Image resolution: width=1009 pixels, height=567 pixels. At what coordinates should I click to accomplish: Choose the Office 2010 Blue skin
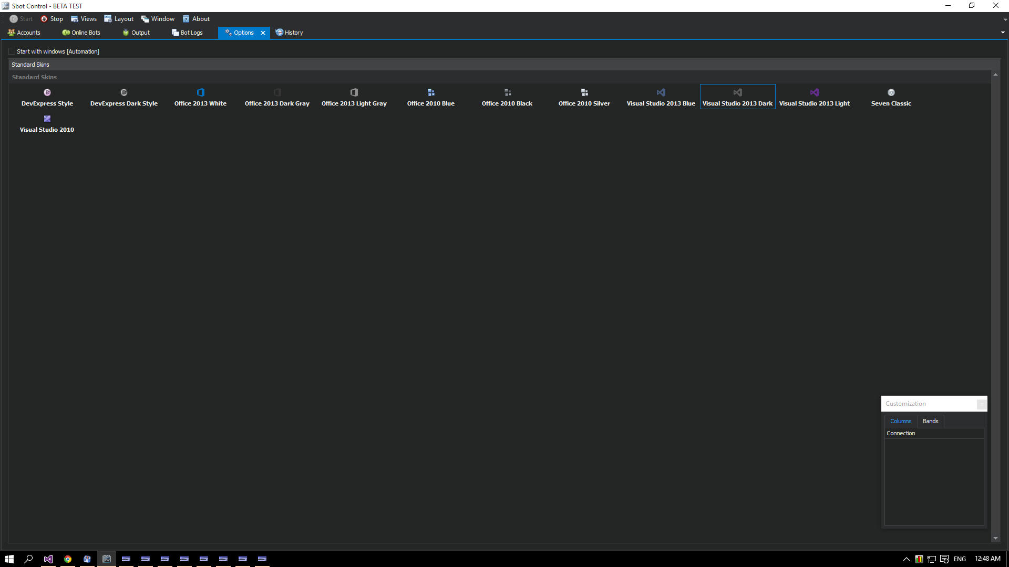(x=430, y=98)
